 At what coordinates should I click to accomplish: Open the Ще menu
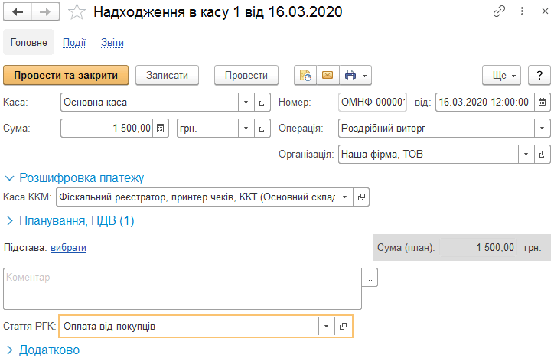pos(501,75)
